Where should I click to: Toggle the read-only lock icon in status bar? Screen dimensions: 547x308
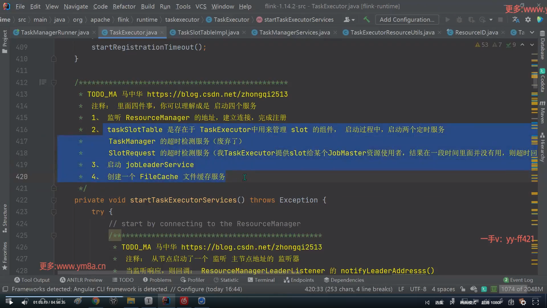pyautogui.click(x=463, y=289)
